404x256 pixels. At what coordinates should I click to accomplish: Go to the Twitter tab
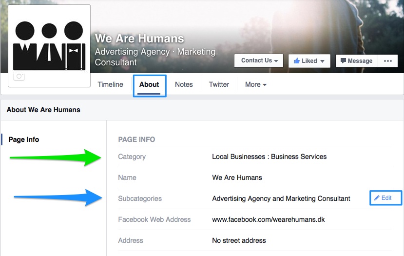(219, 84)
